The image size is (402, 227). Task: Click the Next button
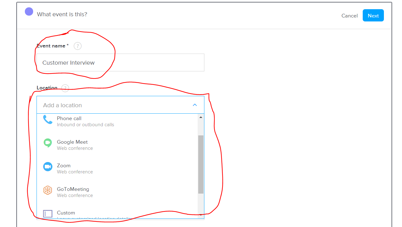coord(373,15)
